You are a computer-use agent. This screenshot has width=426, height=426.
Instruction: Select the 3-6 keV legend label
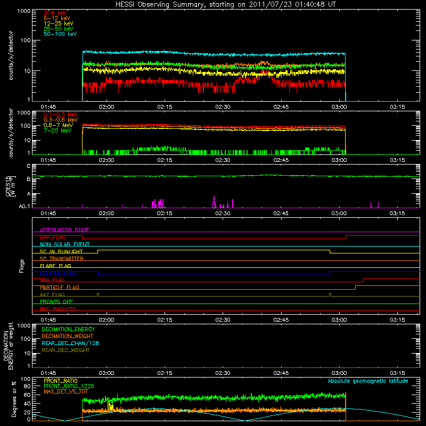(55, 13)
